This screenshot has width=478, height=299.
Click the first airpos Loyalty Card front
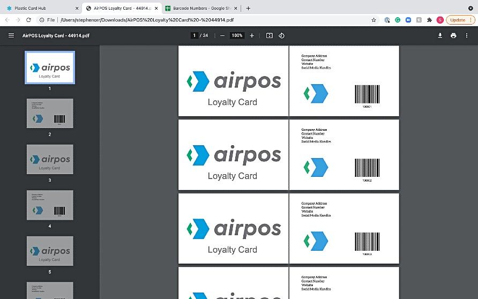pyautogui.click(x=233, y=81)
